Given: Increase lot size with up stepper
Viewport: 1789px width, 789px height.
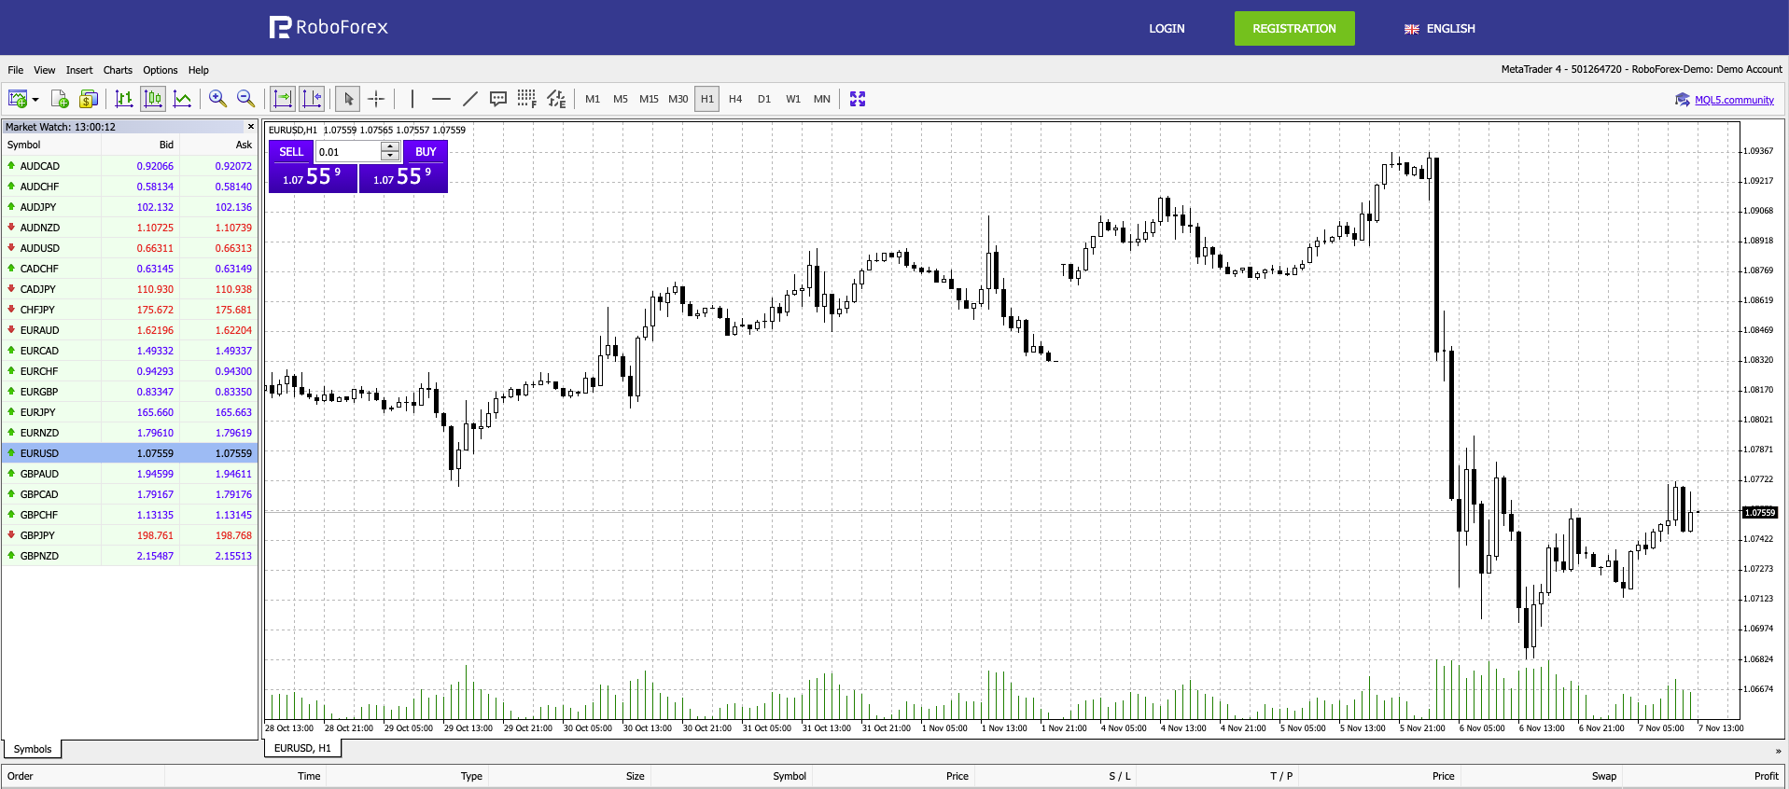Looking at the screenshot, I should coord(390,147).
